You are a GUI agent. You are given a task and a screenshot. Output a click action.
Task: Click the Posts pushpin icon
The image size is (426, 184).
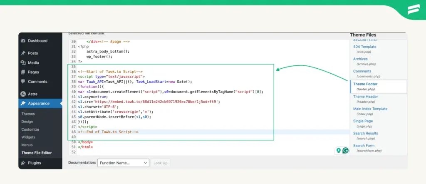click(23, 53)
